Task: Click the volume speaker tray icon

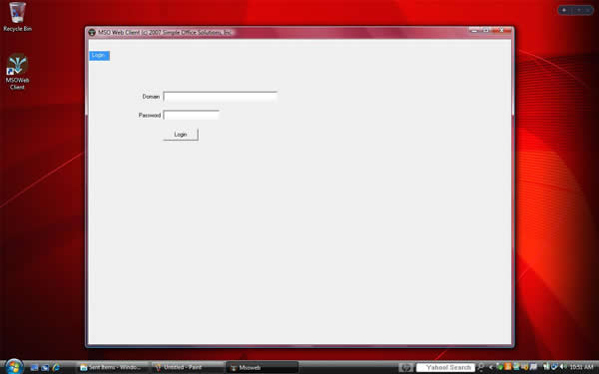Action: pos(563,367)
